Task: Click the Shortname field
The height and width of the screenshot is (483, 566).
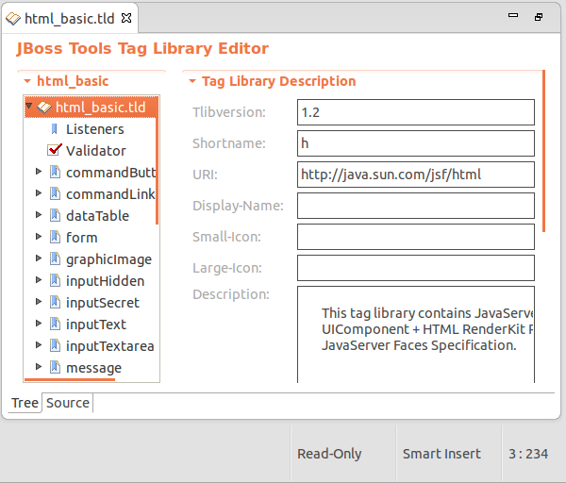Action: click(416, 143)
